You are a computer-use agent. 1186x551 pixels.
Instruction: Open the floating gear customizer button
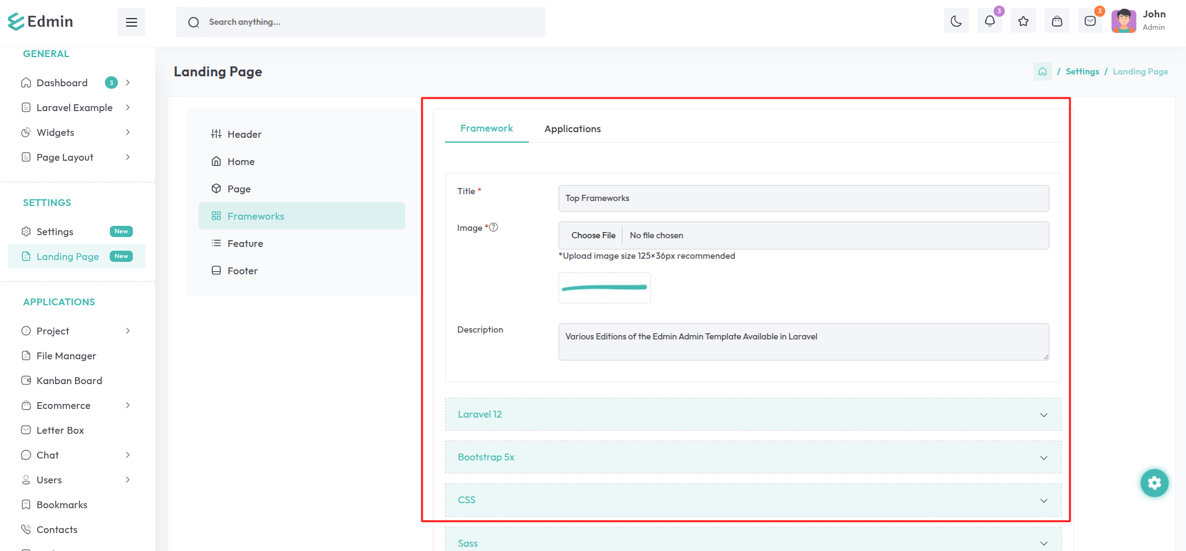coord(1154,483)
